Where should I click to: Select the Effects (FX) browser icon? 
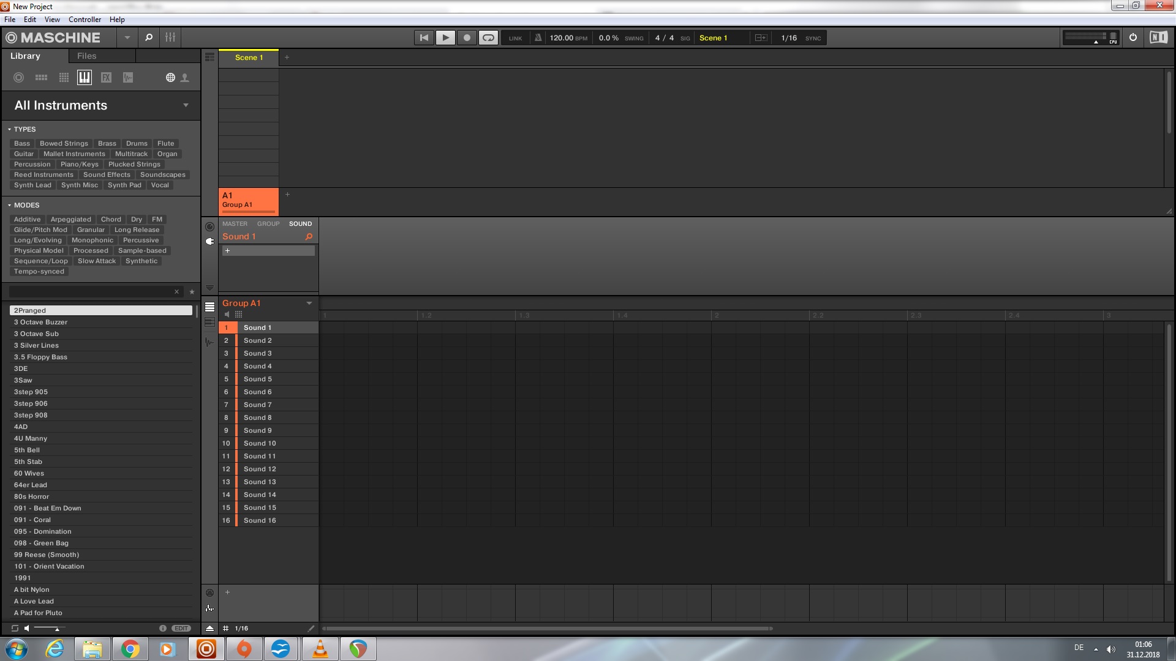coord(106,78)
